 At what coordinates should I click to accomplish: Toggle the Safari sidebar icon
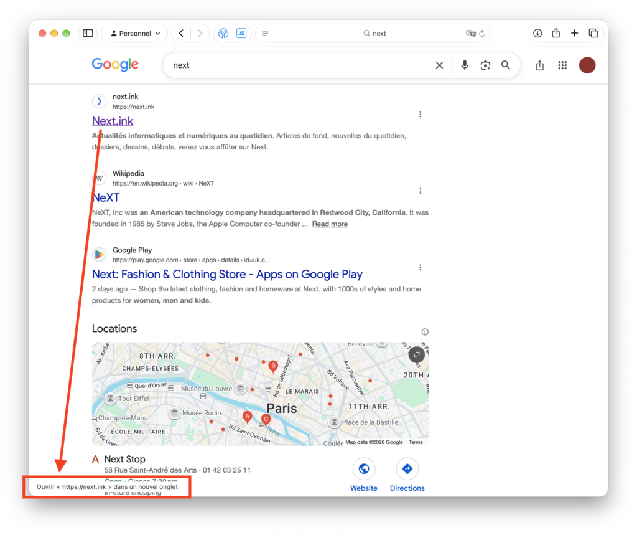click(x=88, y=33)
